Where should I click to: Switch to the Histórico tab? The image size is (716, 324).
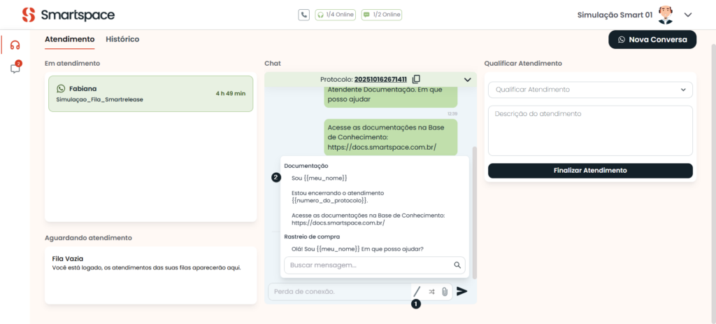click(x=122, y=39)
